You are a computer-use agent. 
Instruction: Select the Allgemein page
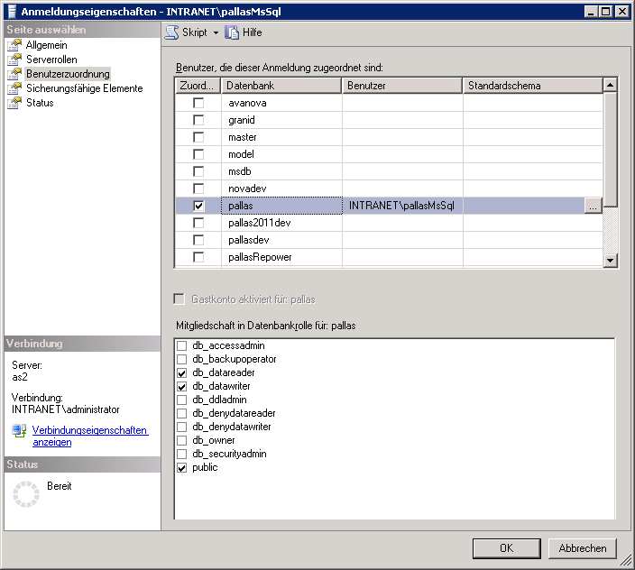pyautogui.click(x=47, y=45)
